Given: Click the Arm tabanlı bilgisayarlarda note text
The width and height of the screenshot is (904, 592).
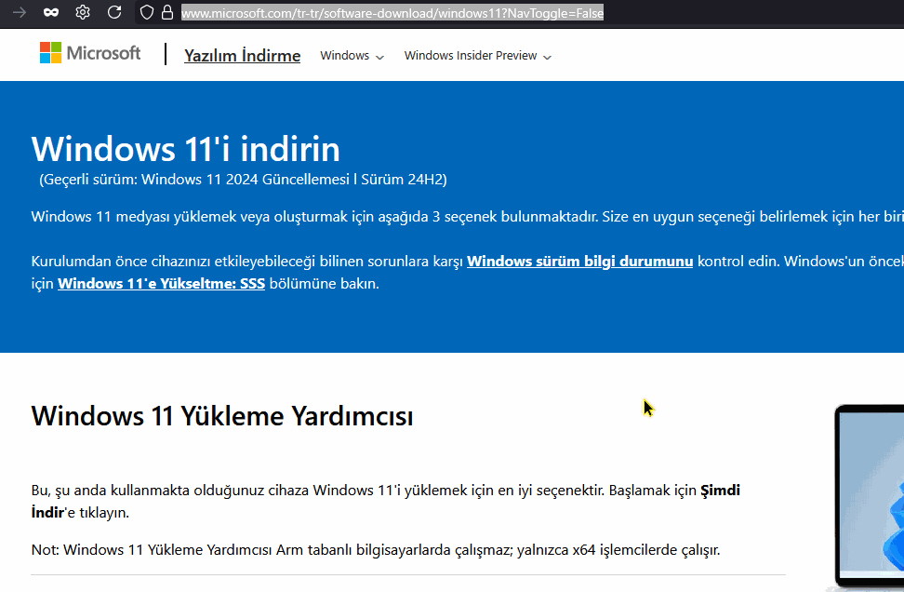Looking at the screenshot, I should click(376, 550).
